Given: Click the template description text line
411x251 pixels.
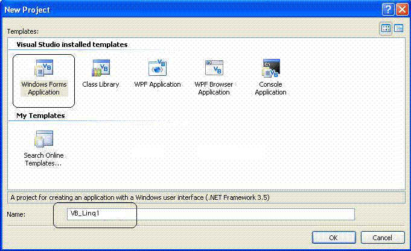Looking at the screenshot, I should [x=139, y=197].
